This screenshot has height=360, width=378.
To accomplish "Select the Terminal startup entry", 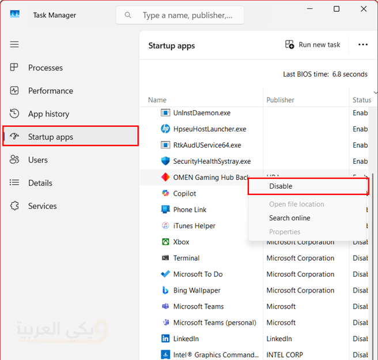I will (x=186, y=258).
